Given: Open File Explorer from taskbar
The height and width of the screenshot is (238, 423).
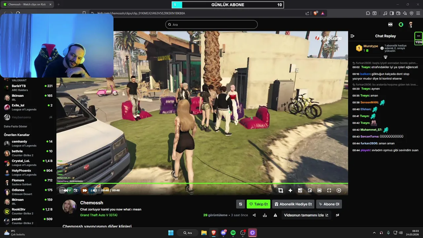Looking at the screenshot, I should click(x=204, y=233).
